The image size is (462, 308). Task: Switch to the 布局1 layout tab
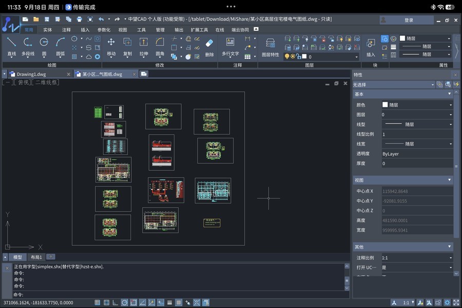[36, 257]
